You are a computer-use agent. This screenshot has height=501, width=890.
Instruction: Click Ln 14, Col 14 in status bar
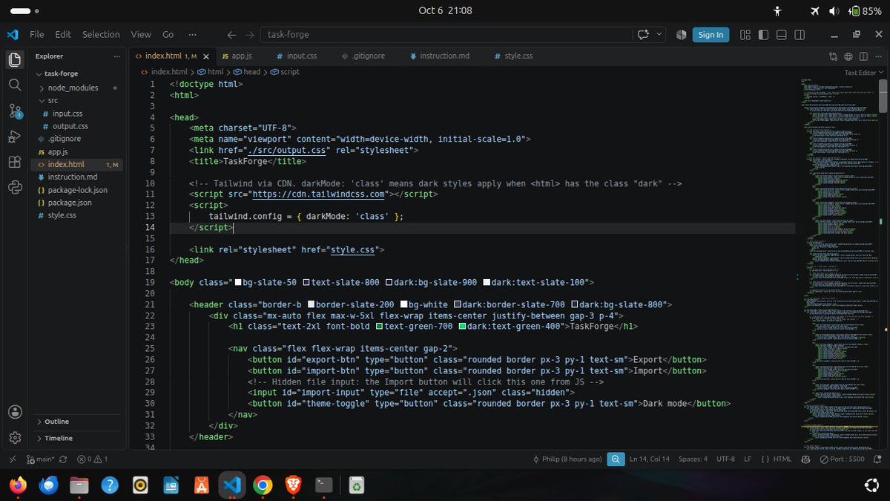coord(649,459)
